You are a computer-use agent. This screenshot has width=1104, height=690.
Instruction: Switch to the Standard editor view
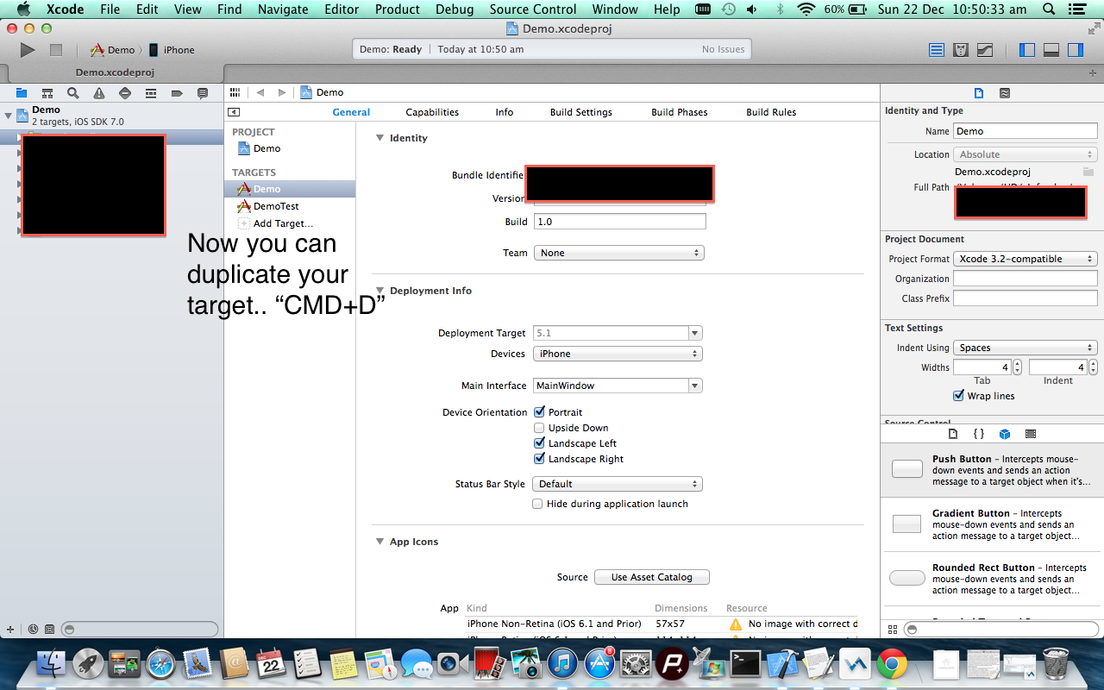click(937, 50)
